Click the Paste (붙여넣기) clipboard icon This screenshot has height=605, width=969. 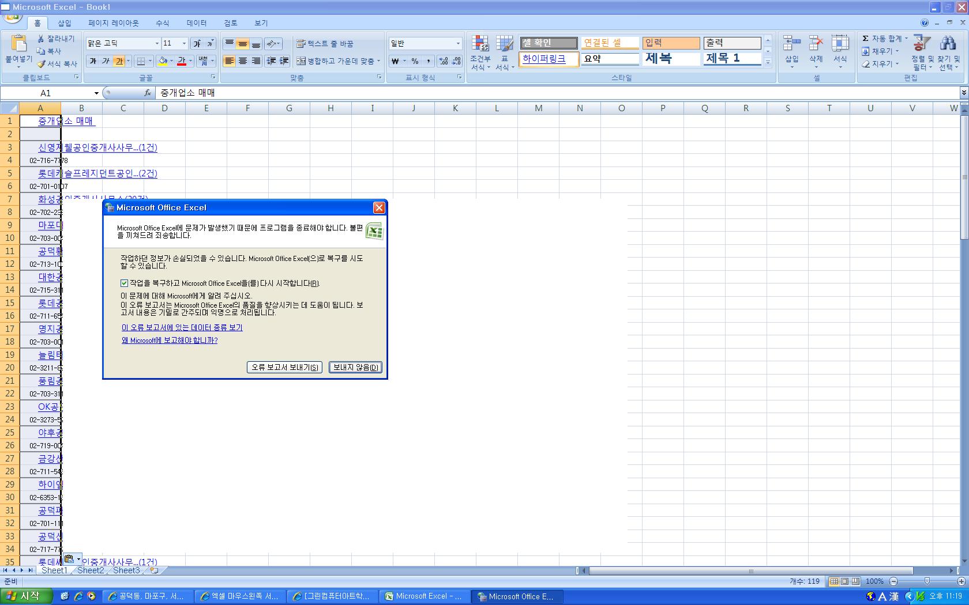pyautogui.click(x=19, y=44)
